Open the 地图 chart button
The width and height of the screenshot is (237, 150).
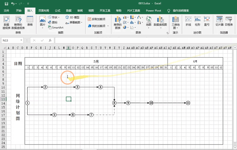[148, 22]
